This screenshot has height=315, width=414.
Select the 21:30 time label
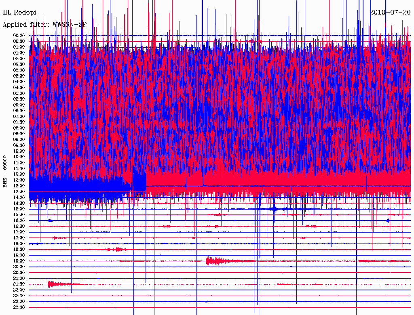pos(19,284)
